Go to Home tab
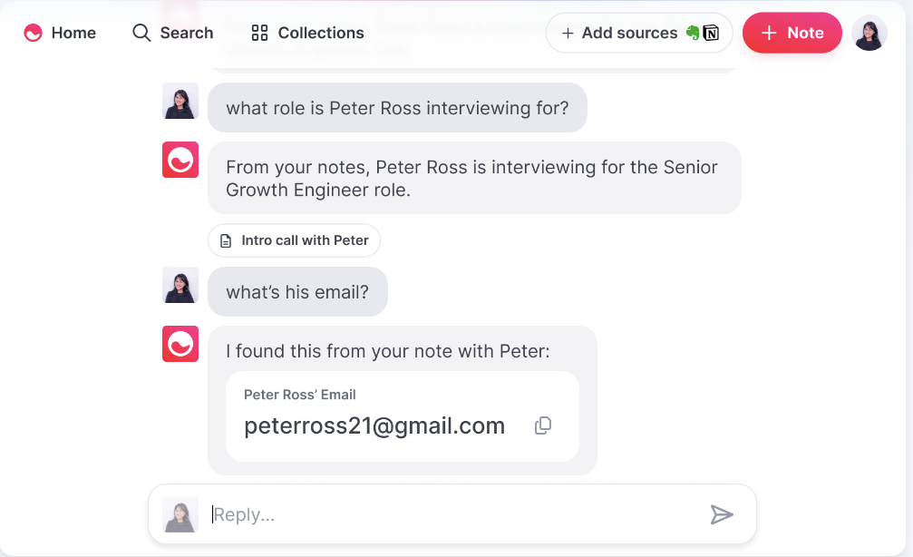 point(60,33)
